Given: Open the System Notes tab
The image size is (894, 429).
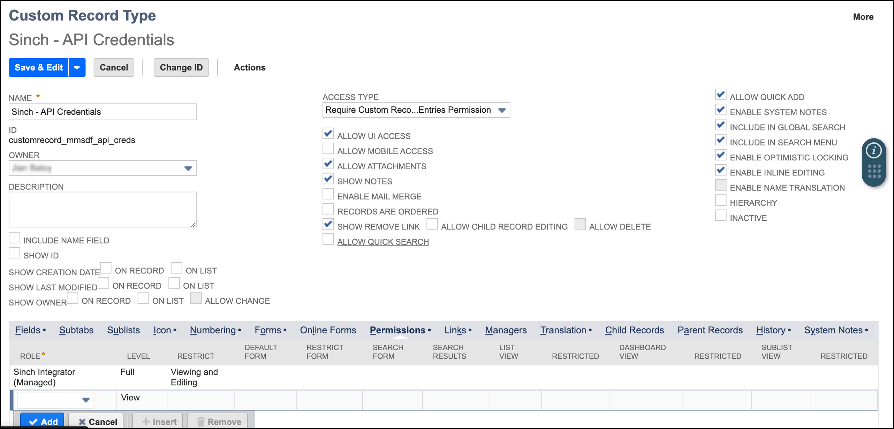Looking at the screenshot, I should point(833,330).
